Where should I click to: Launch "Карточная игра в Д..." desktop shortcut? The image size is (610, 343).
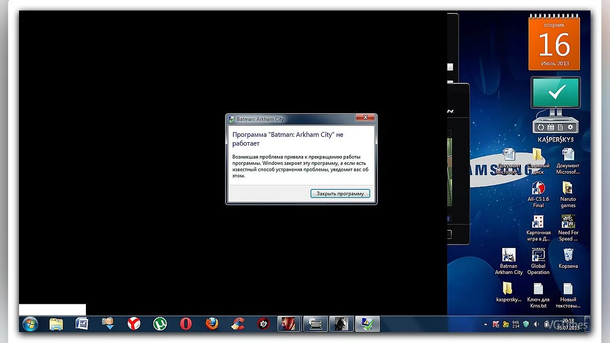[x=538, y=228]
